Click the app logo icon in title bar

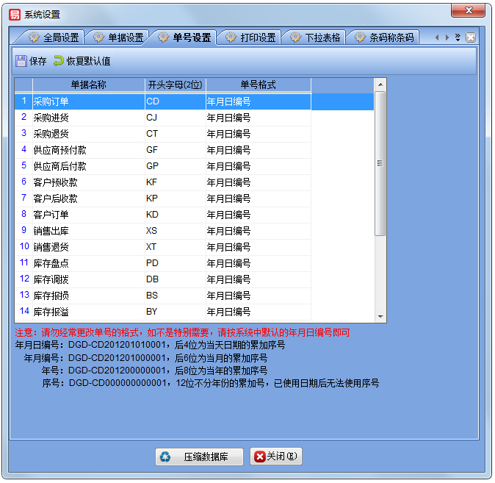pyautogui.click(x=15, y=15)
